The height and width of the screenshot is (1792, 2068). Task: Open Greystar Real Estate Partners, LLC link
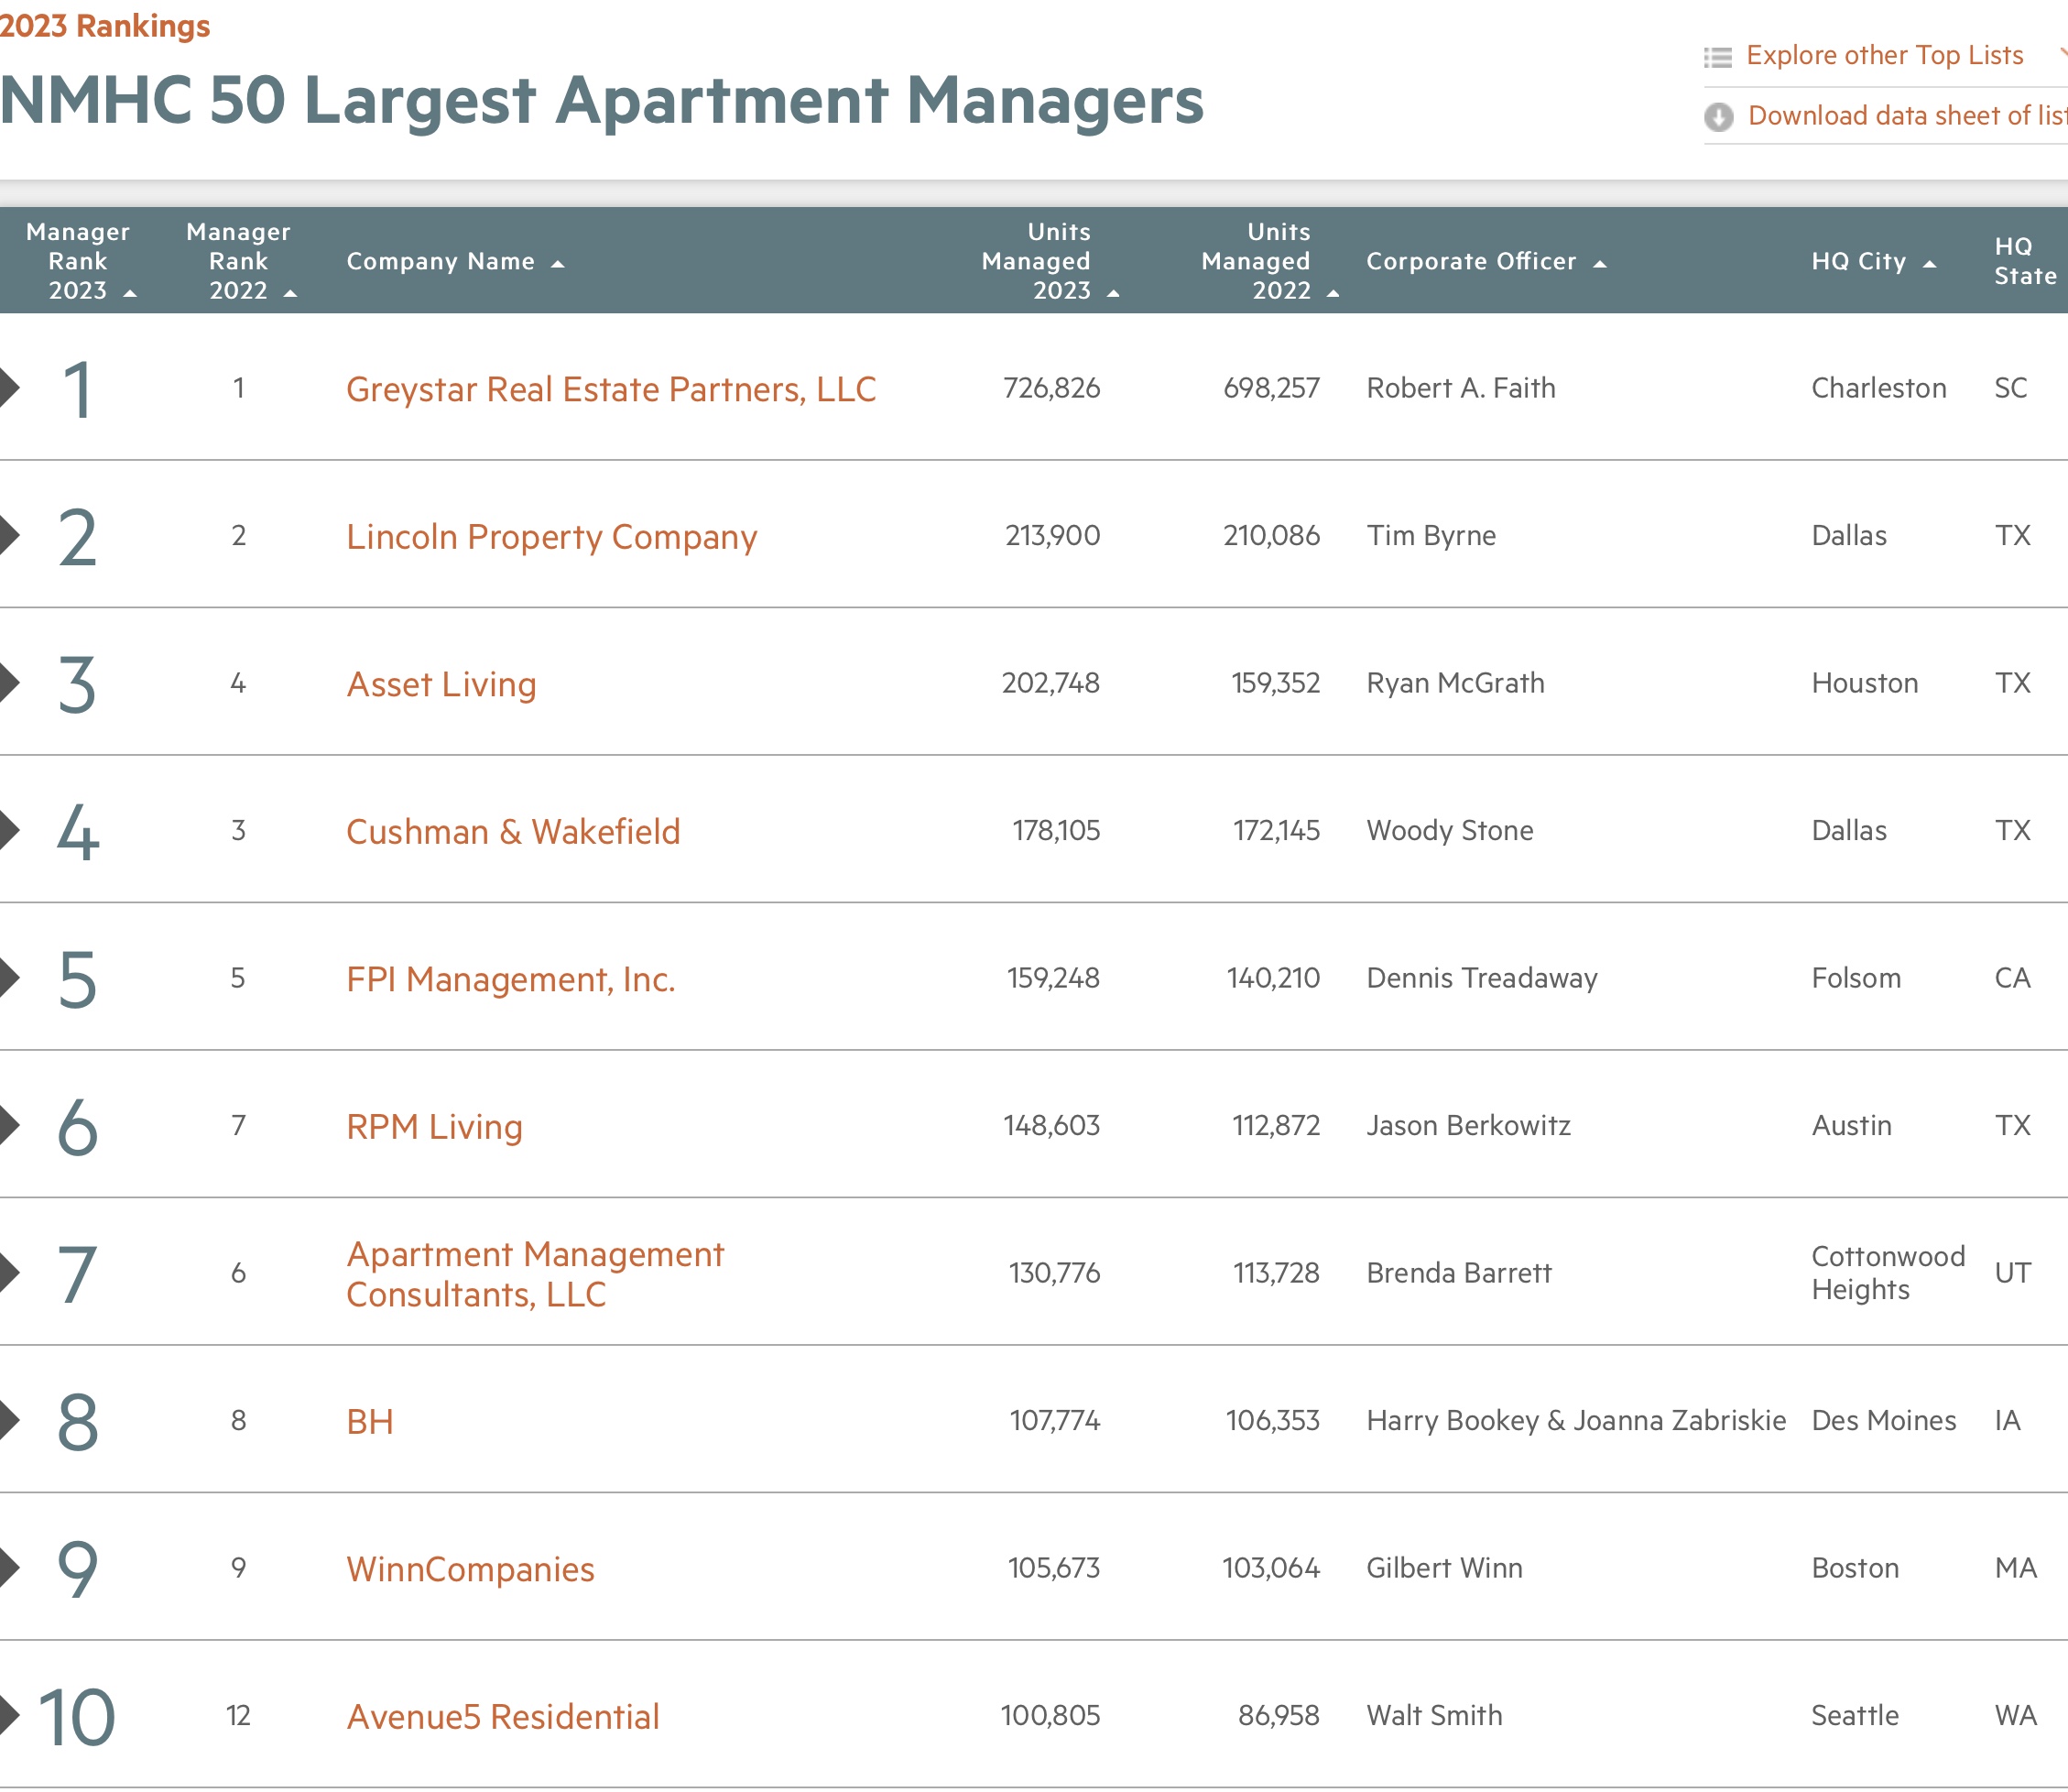click(x=611, y=389)
